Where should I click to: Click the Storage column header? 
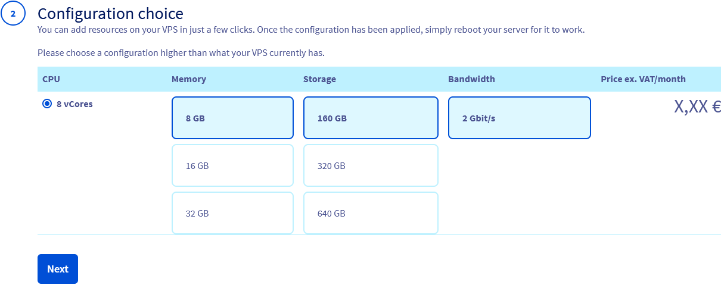[319, 79]
